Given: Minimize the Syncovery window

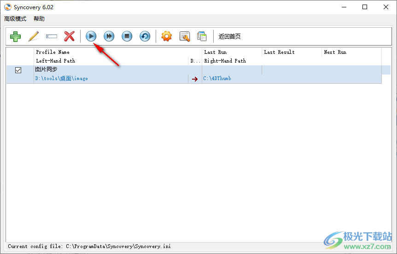Looking at the screenshot, I should pyautogui.click(x=344, y=7).
